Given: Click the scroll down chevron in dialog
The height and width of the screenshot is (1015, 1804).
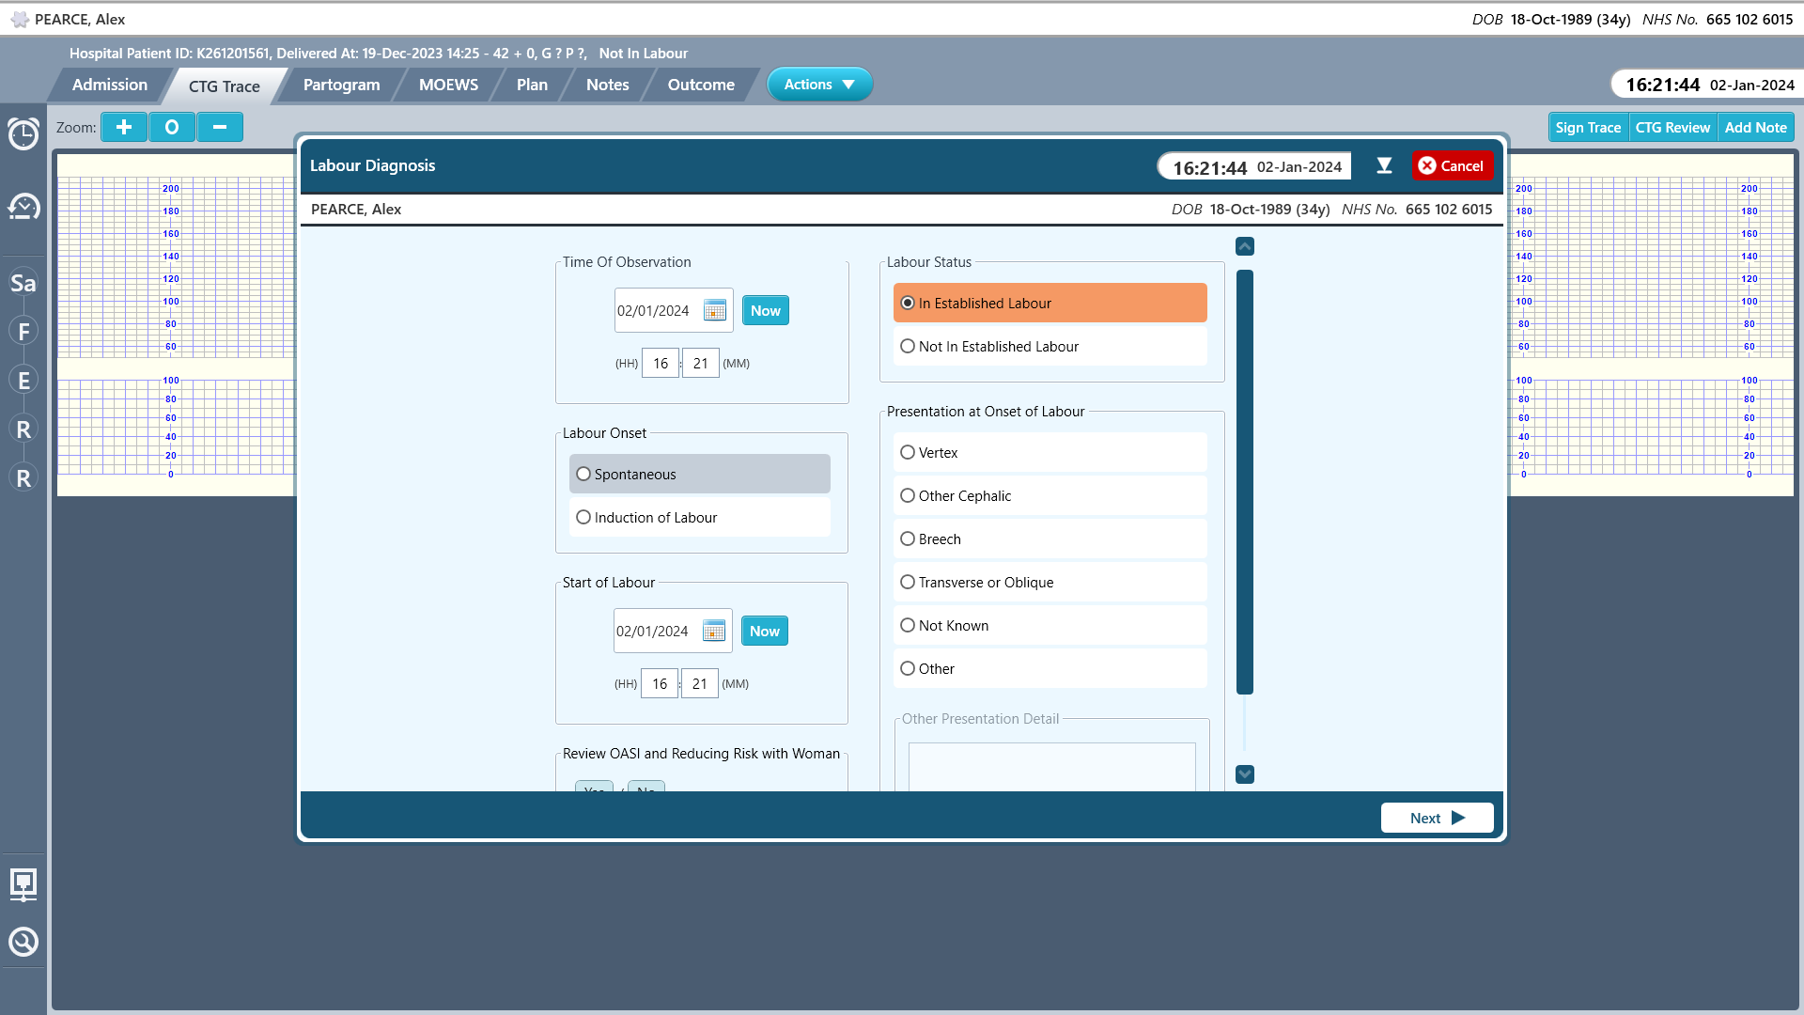Looking at the screenshot, I should (x=1245, y=774).
